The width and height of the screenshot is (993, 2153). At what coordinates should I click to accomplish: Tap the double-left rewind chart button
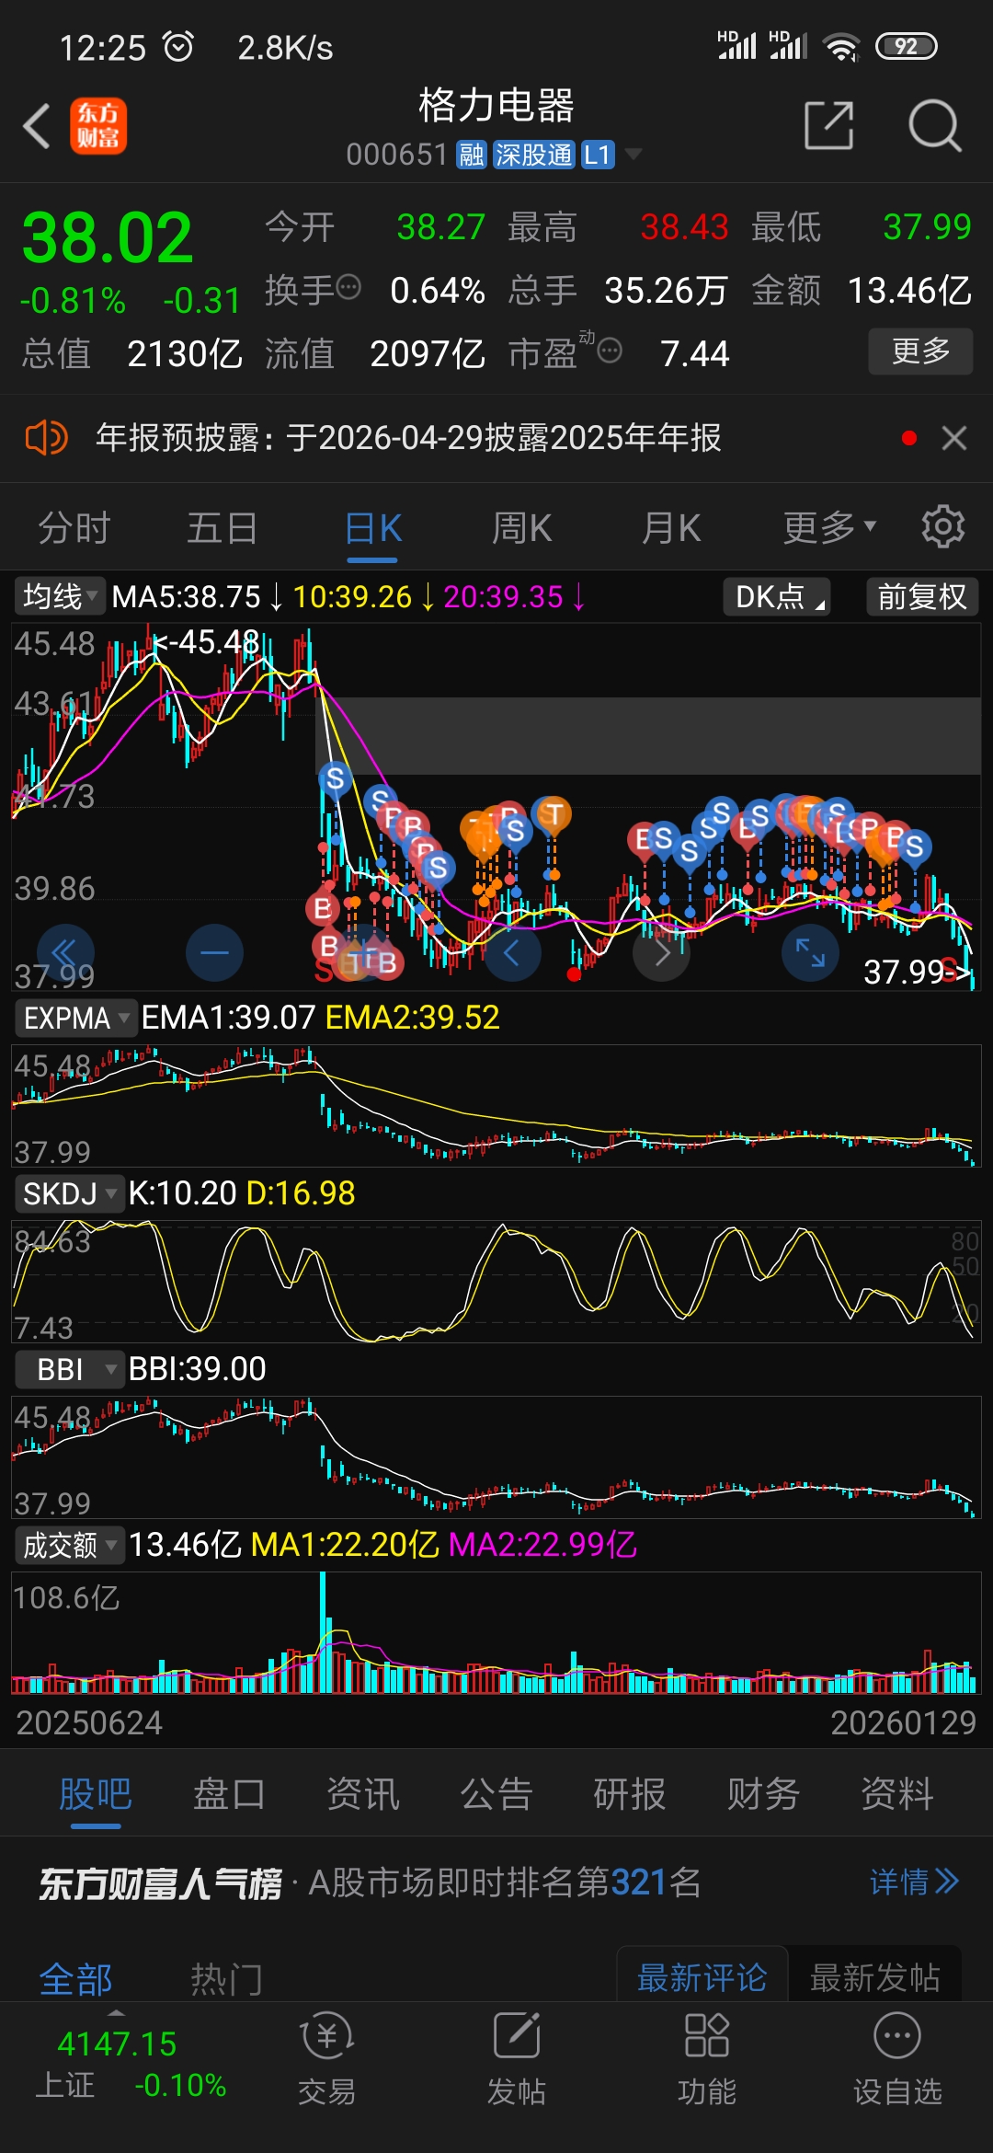tap(65, 952)
